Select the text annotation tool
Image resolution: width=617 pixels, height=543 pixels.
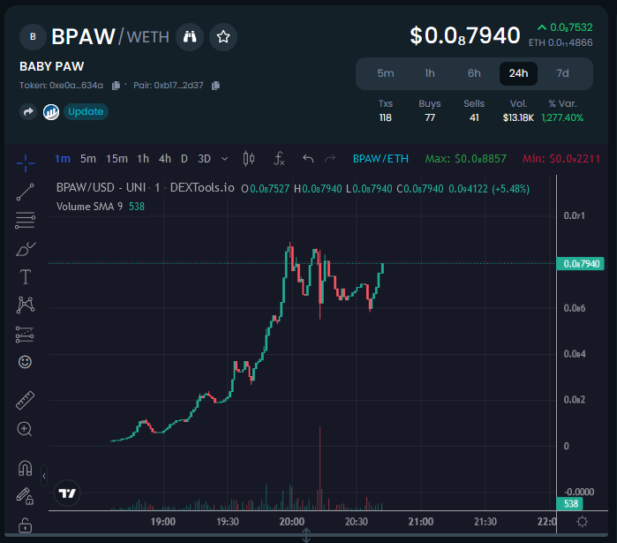click(26, 277)
